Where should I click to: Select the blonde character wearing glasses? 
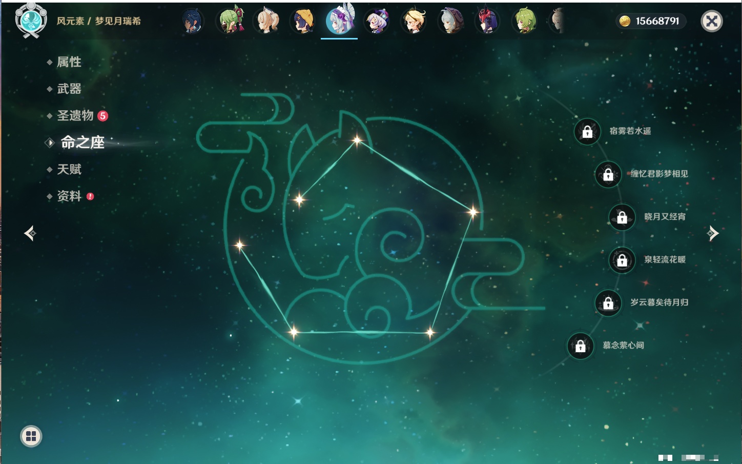point(413,22)
